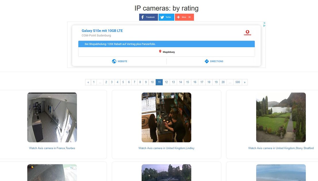Click the Facebook share icon
Screen dimensions: 318x181
(x=142, y=17)
